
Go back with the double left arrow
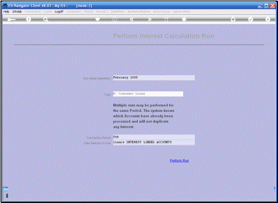click(x=132, y=19)
